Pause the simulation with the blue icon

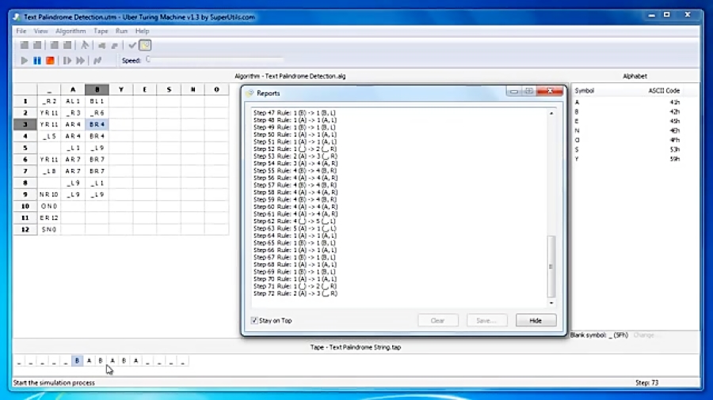click(37, 60)
